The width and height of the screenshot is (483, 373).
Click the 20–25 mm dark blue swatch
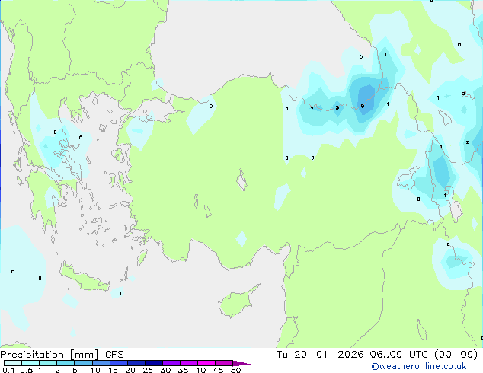coord(136,363)
